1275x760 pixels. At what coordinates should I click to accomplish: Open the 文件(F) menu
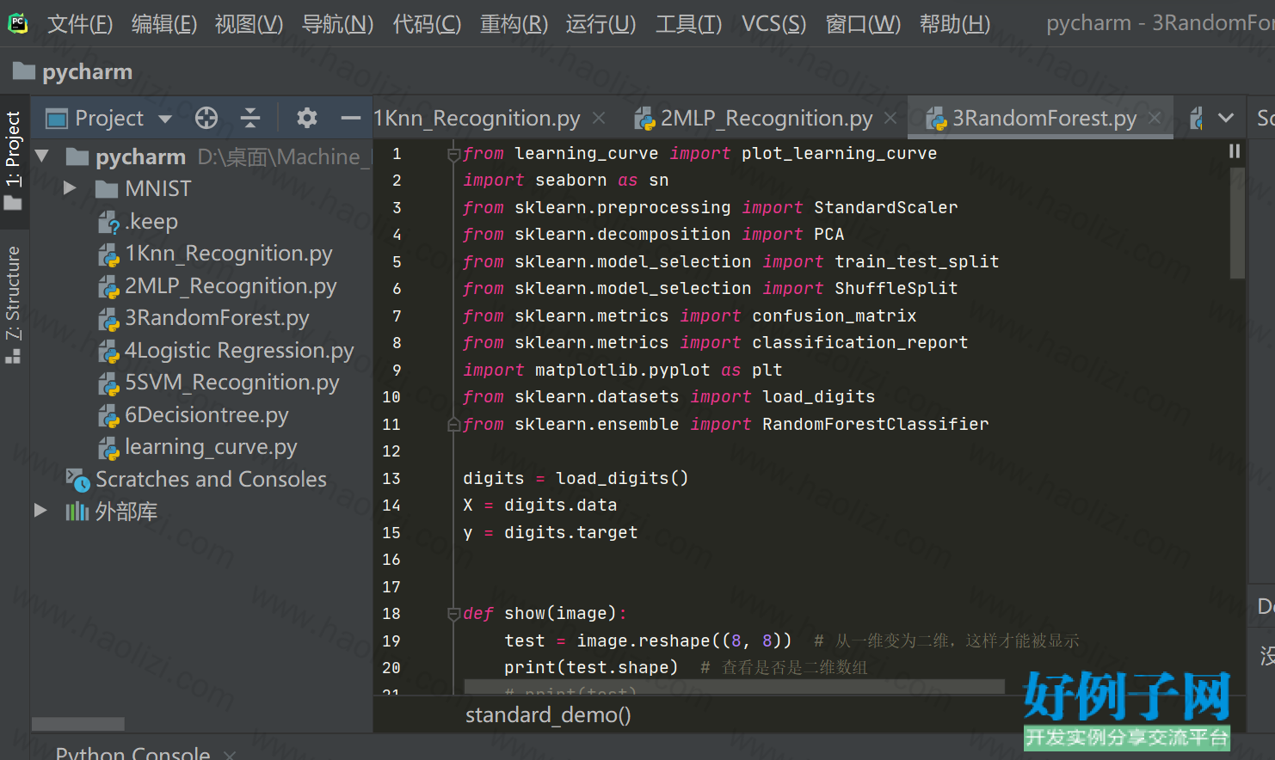pos(80,23)
